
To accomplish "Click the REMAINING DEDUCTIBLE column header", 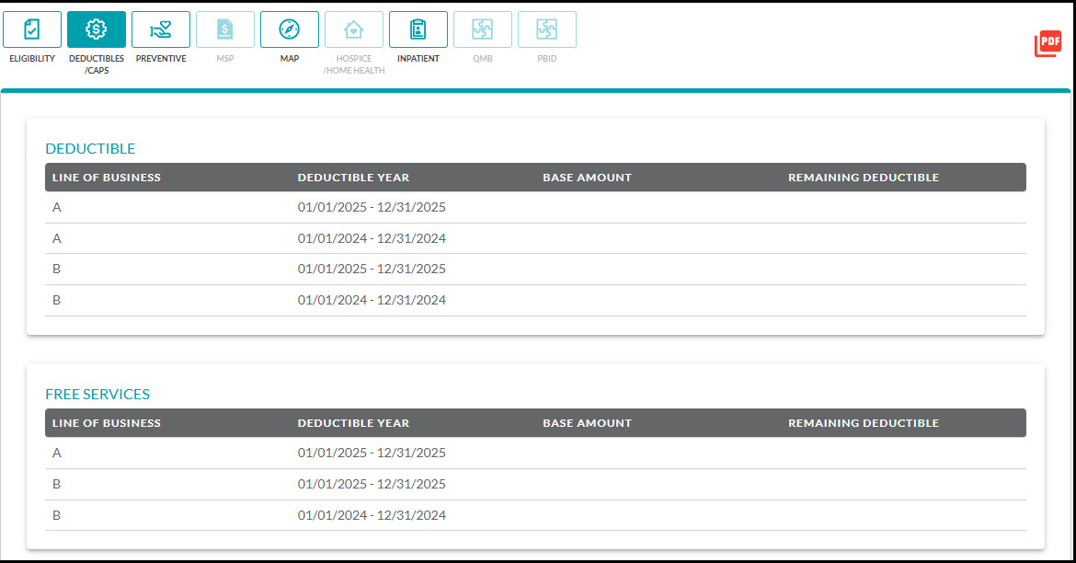I will point(864,177).
